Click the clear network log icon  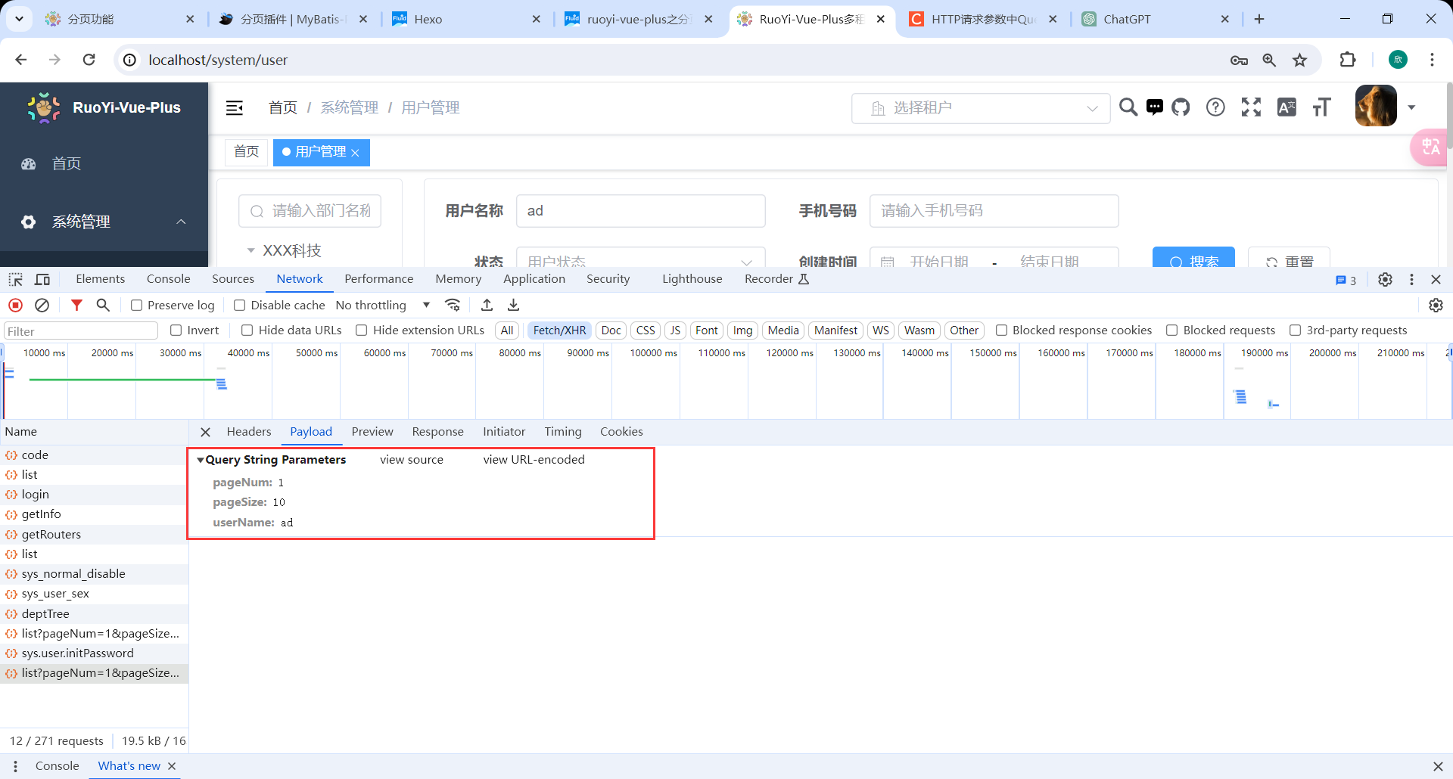tap(42, 305)
